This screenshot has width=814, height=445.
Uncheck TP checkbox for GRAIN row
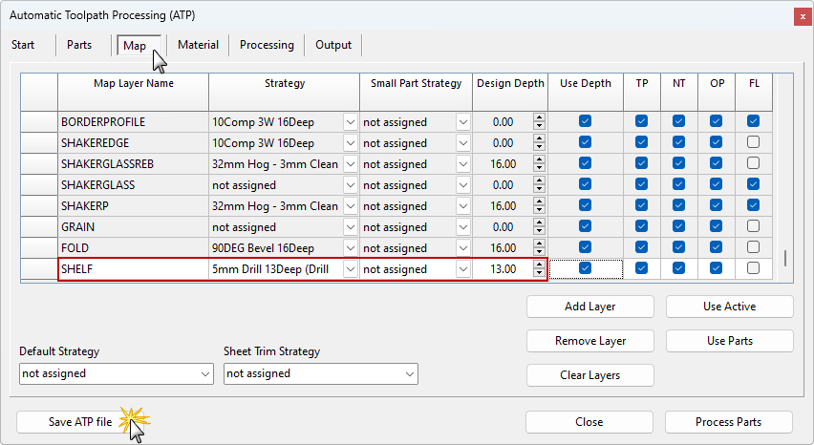[641, 227]
